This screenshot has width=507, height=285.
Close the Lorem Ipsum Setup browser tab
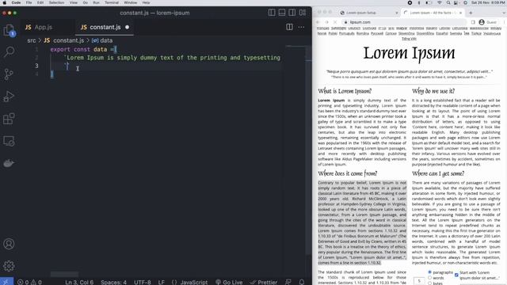click(396, 13)
